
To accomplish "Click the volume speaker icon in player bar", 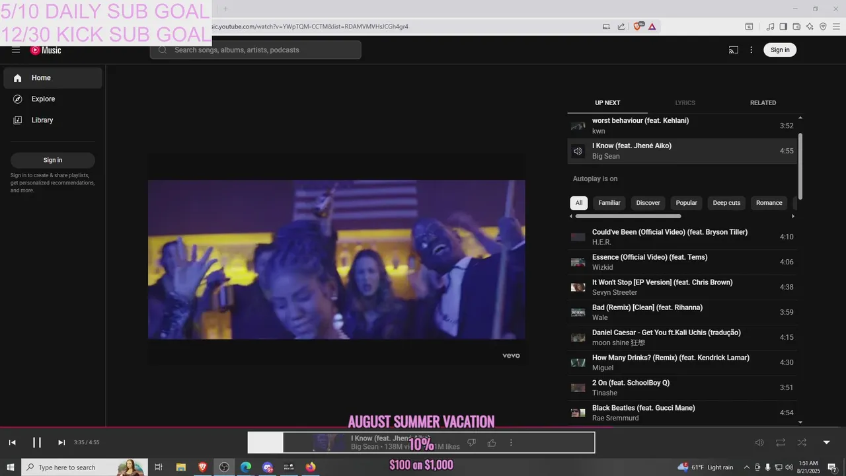I will point(759,442).
